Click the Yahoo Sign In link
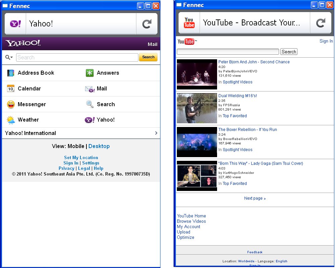 pos(71,163)
